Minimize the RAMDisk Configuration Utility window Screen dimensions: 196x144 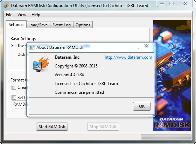click(162, 4)
